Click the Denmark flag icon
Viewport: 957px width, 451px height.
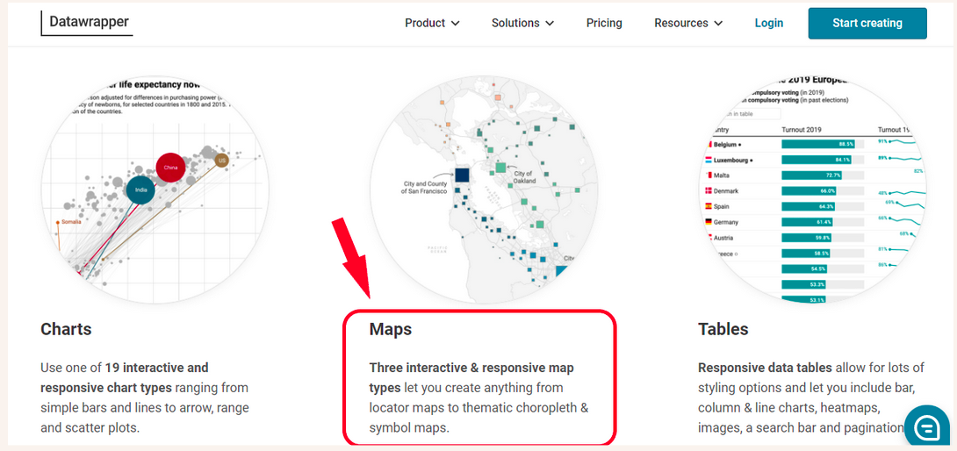click(x=707, y=190)
